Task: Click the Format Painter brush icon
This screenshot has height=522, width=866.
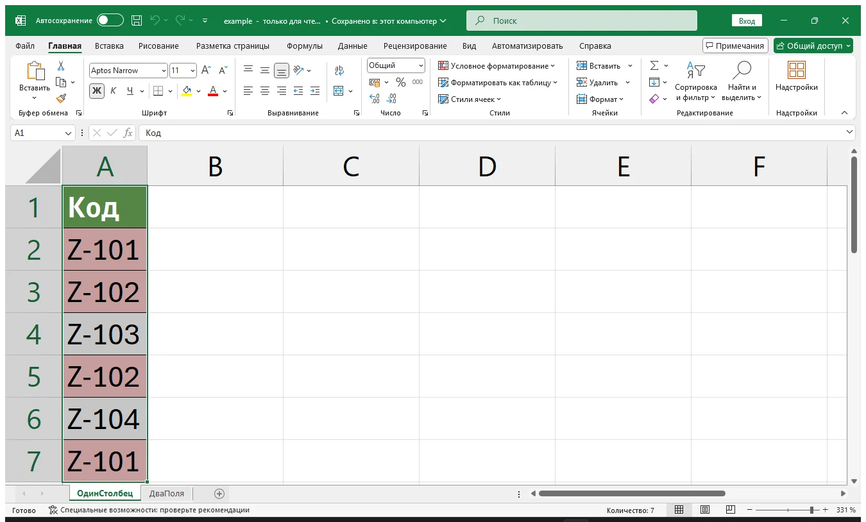Action: (61, 99)
